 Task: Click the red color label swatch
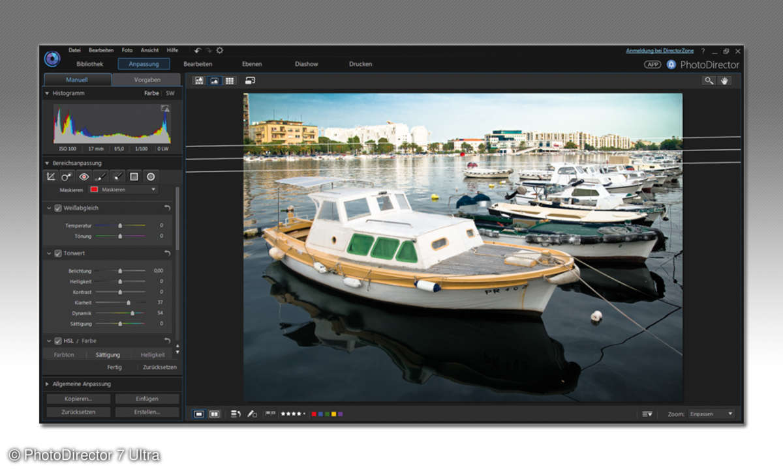(314, 414)
